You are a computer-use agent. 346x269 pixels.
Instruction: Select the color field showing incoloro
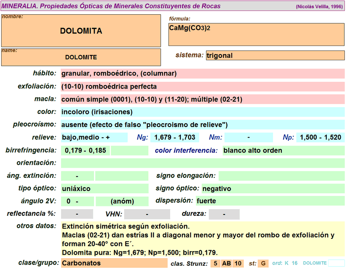[203, 112]
